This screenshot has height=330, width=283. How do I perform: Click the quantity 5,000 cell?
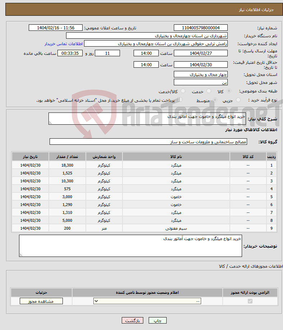click(67, 221)
